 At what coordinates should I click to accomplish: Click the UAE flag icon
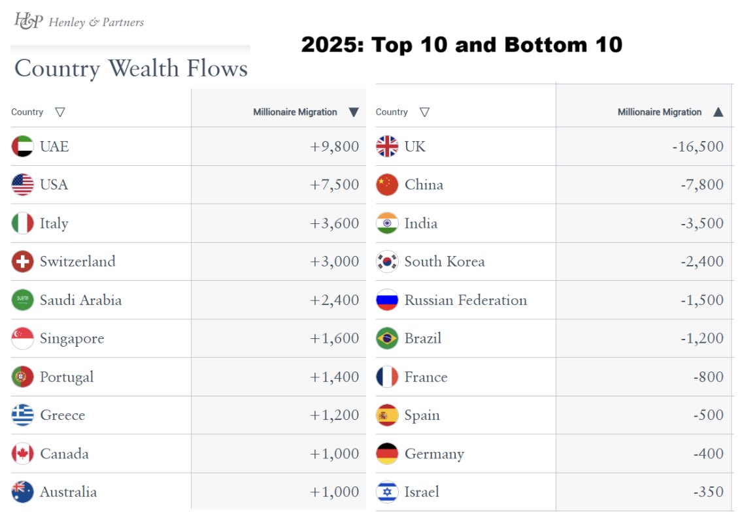[22, 146]
